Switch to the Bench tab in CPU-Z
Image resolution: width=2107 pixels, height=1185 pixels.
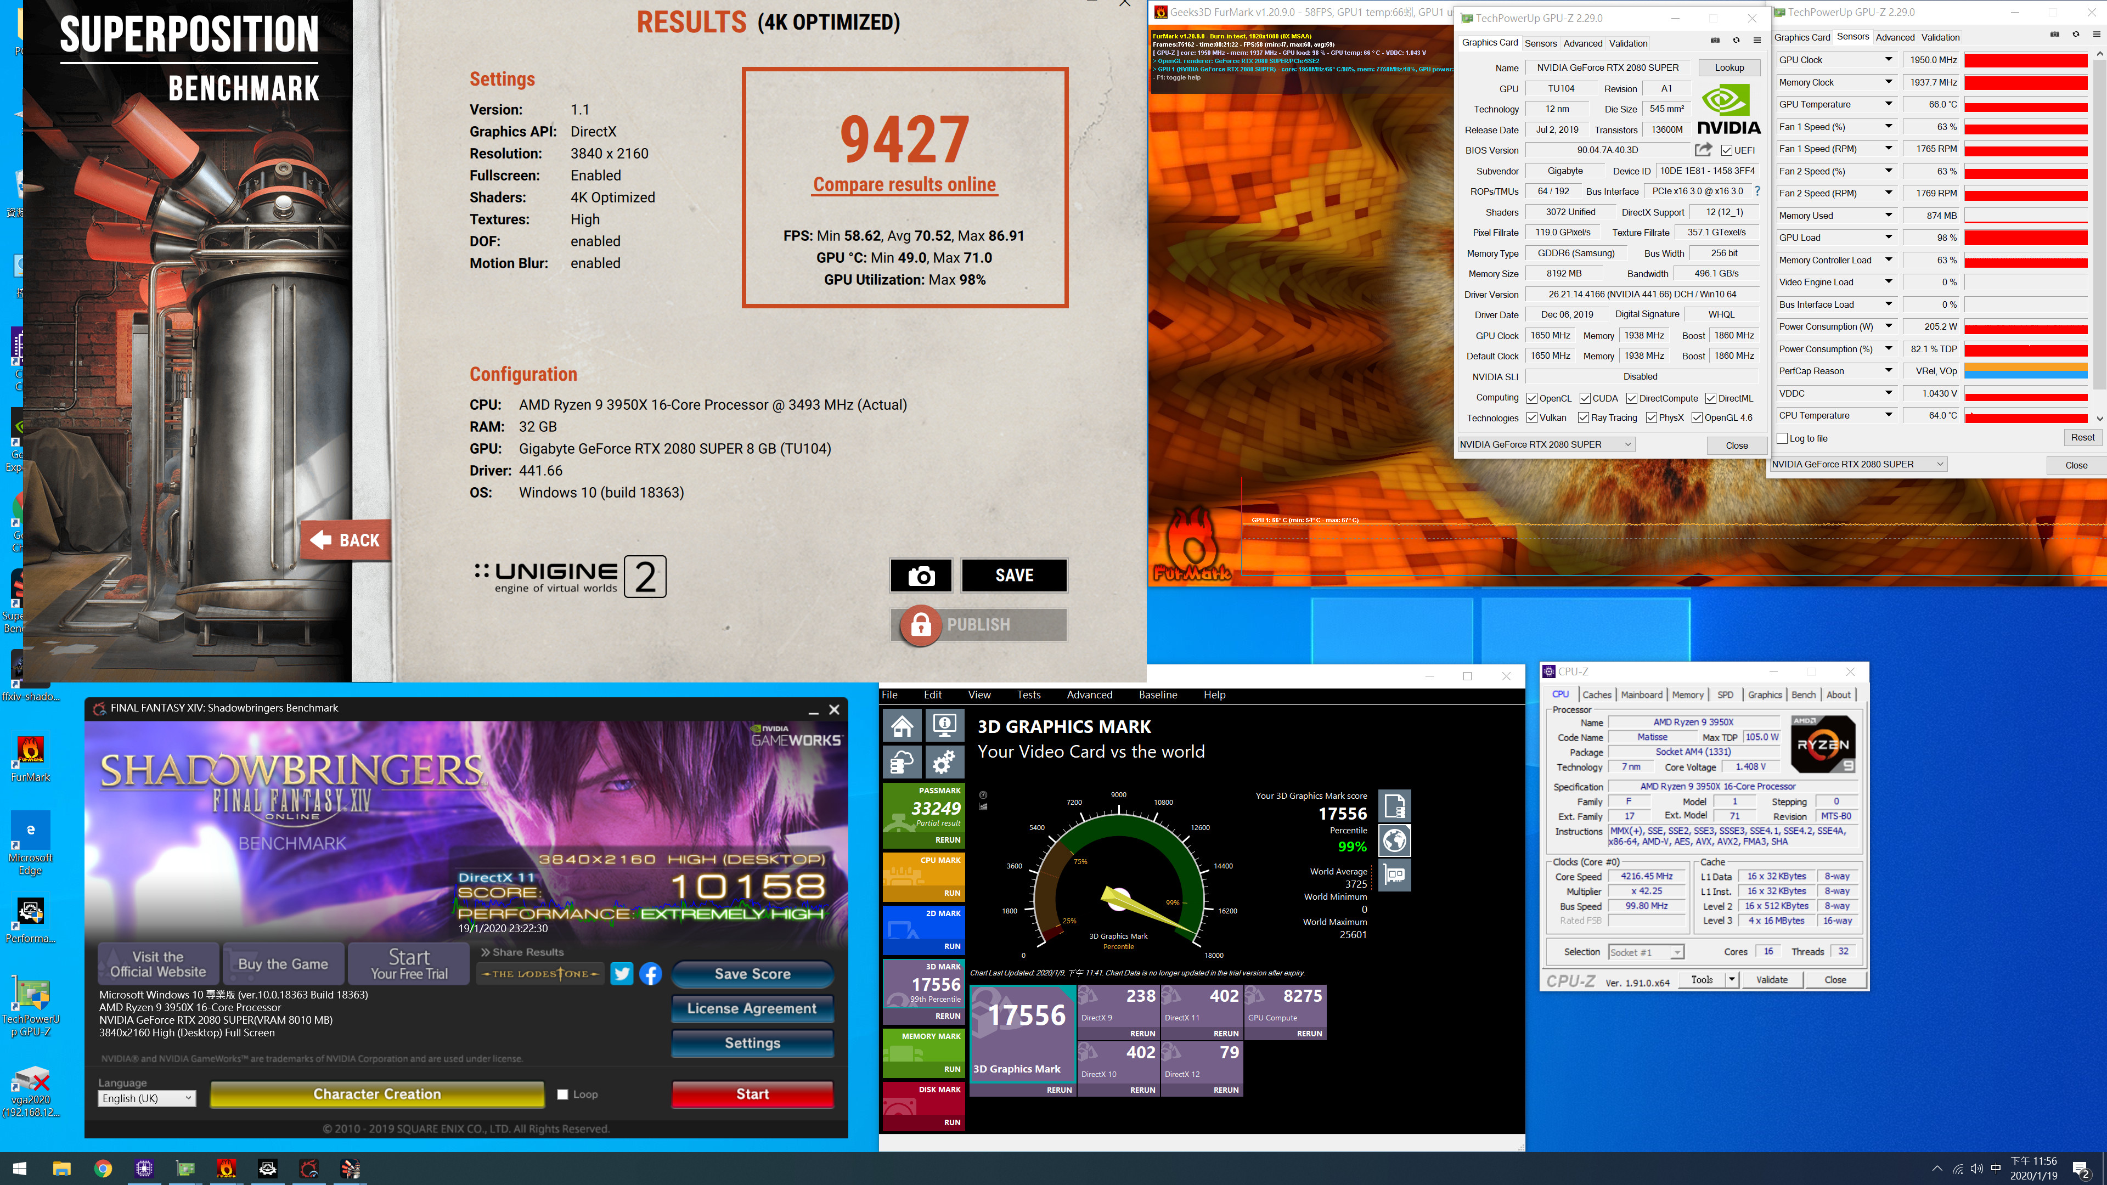(x=1802, y=695)
